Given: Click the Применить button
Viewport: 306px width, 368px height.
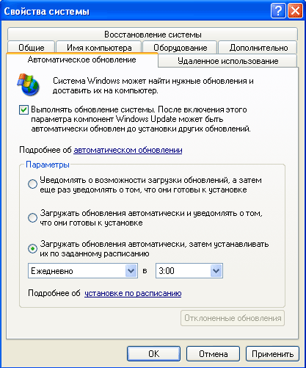Looking at the screenshot, I should [x=272, y=354].
